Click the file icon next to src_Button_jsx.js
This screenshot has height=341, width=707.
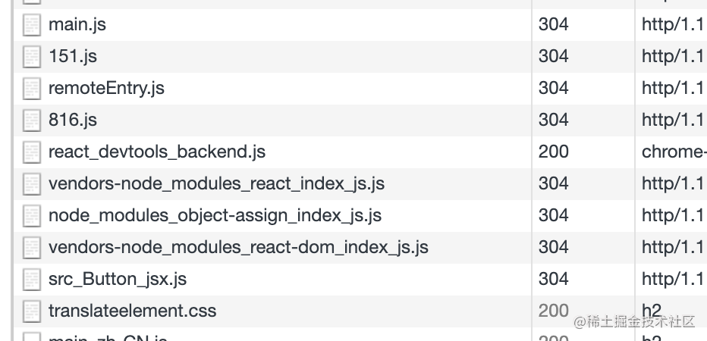32,280
